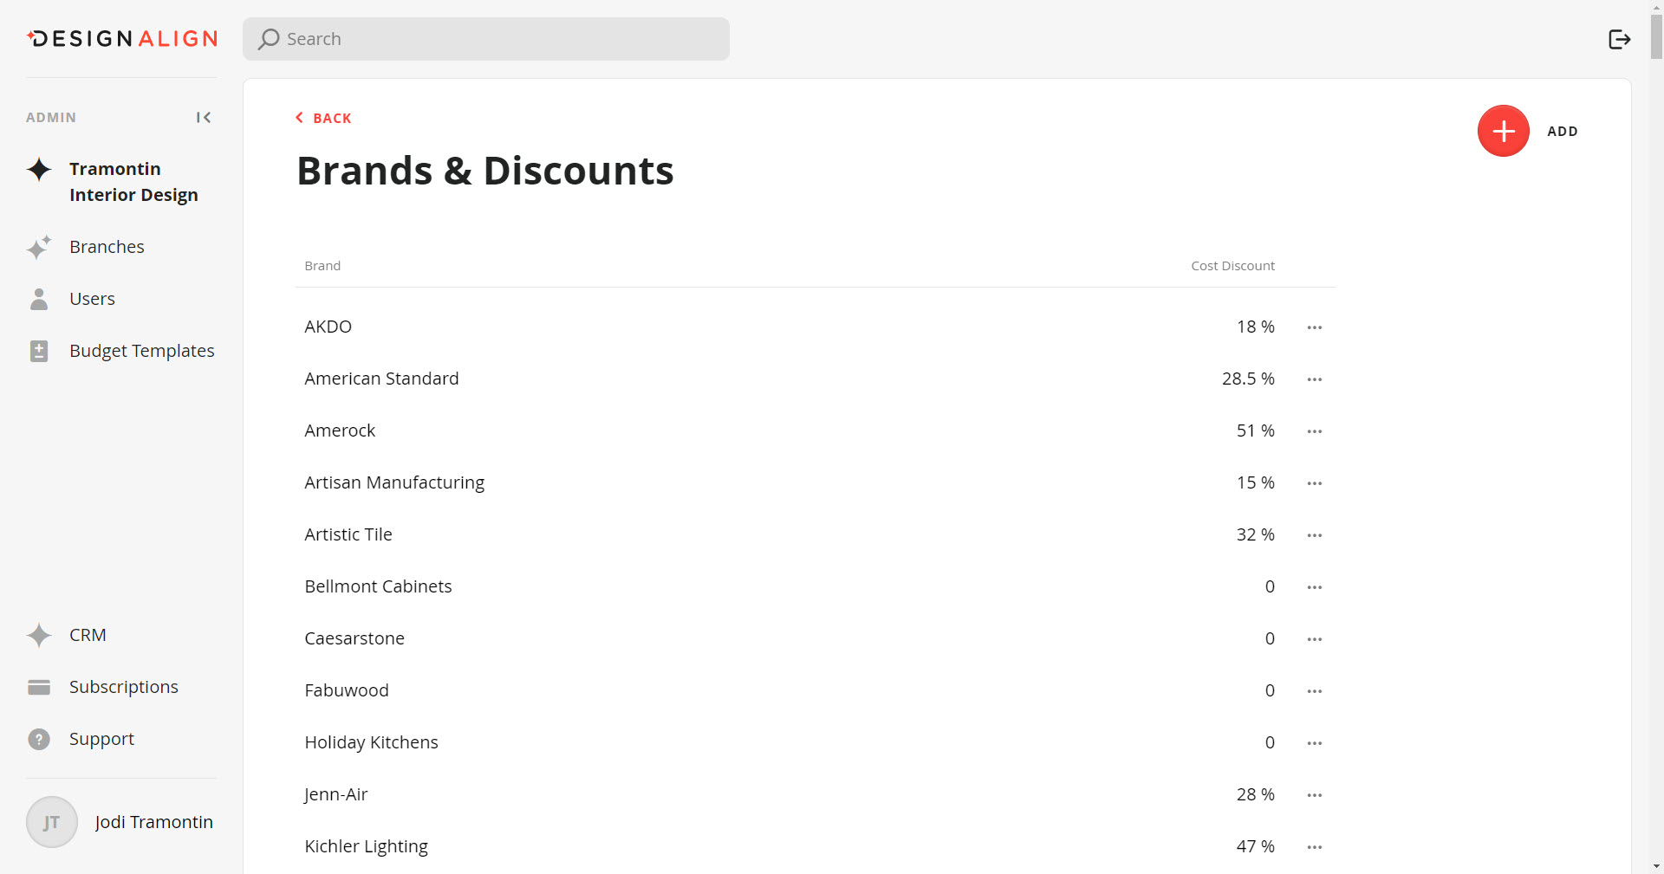Click the logout icon at top right
Image resolution: width=1664 pixels, height=874 pixels.
pos(1619,39)
